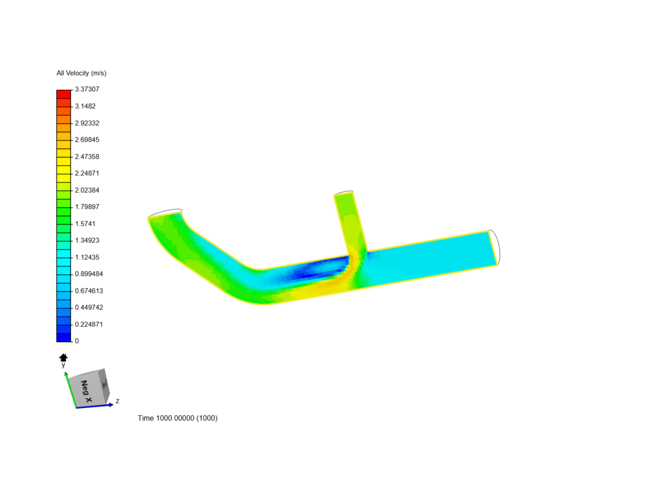Click the z axis label on triad
This screenshot has height=483, width=645.
point(117,401)
